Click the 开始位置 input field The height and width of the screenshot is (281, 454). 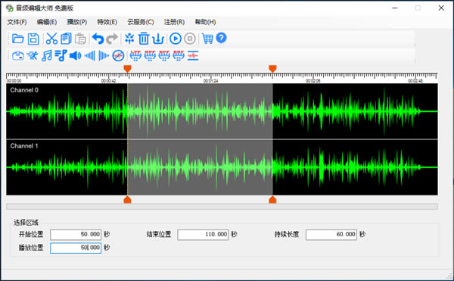(x=76, y=234)
